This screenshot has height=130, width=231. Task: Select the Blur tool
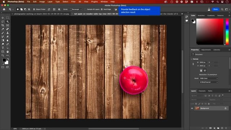coord(8,40)
